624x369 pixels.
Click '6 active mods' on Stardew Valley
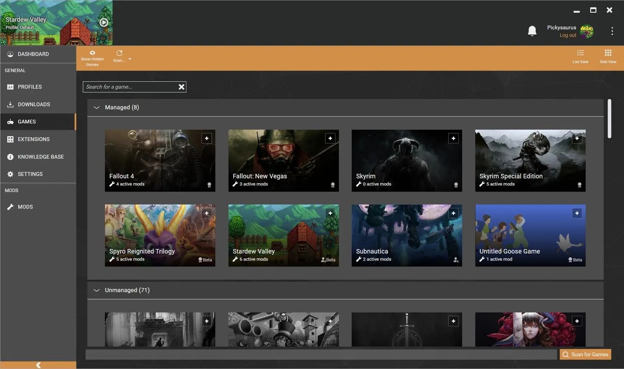pos(253,259)
